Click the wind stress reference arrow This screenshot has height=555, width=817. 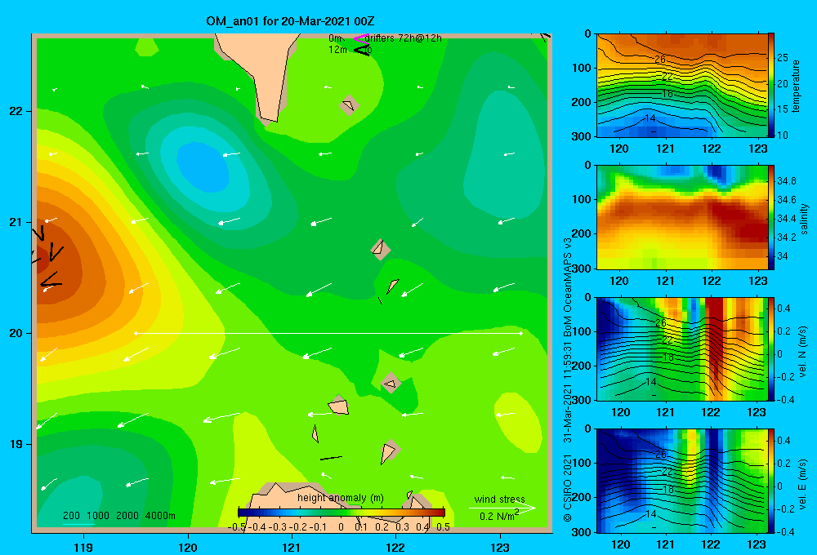[502, 508]
